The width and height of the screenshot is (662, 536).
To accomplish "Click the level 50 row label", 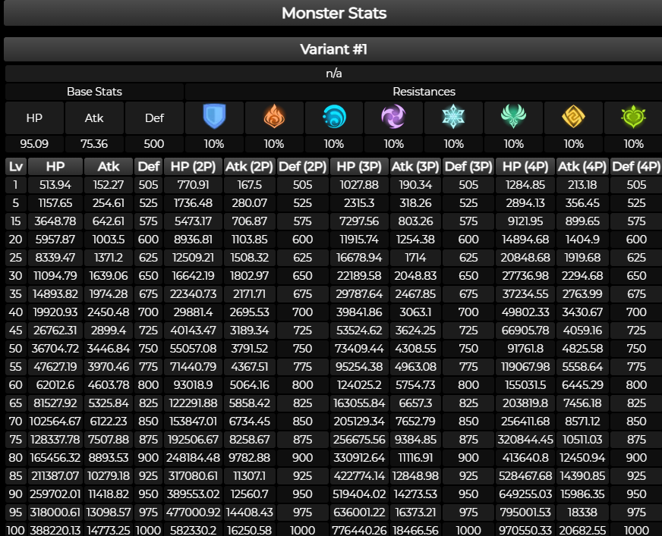I will tap(16, 348).
